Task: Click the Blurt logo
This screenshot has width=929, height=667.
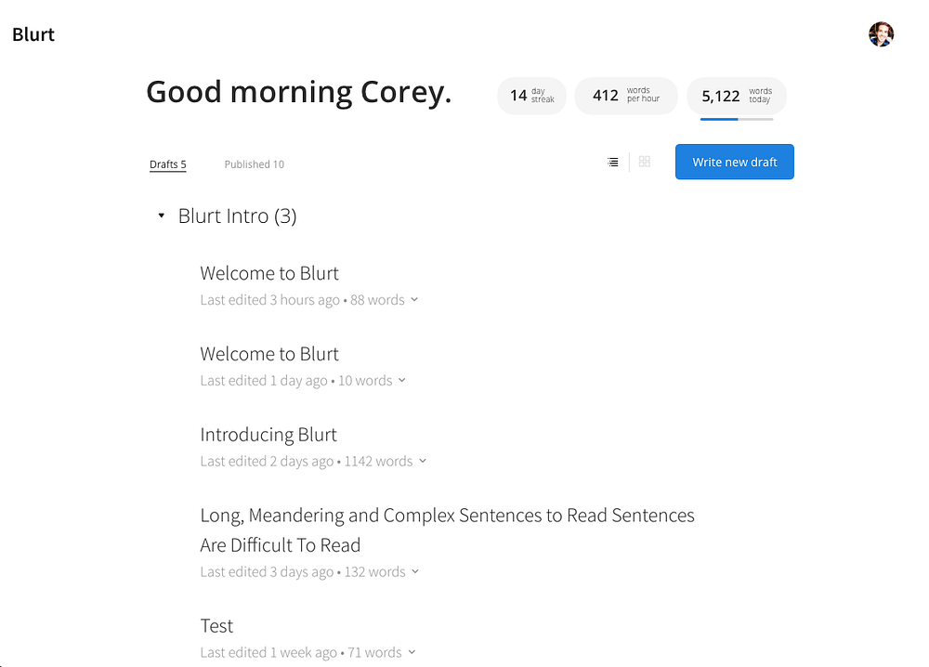Action: [x=33, y=34]
